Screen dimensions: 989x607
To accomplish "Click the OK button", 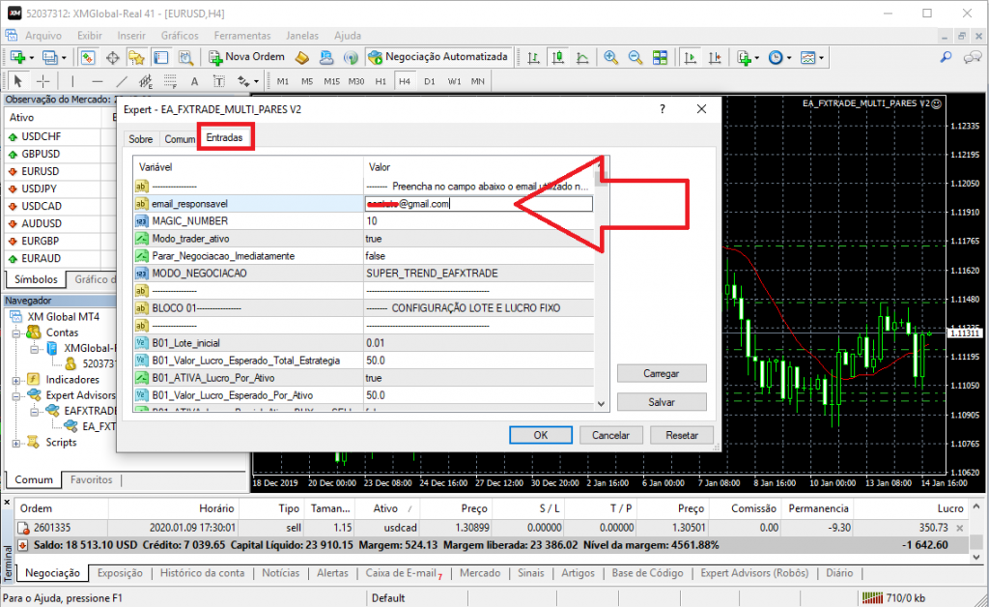I will tap(541, 435).
